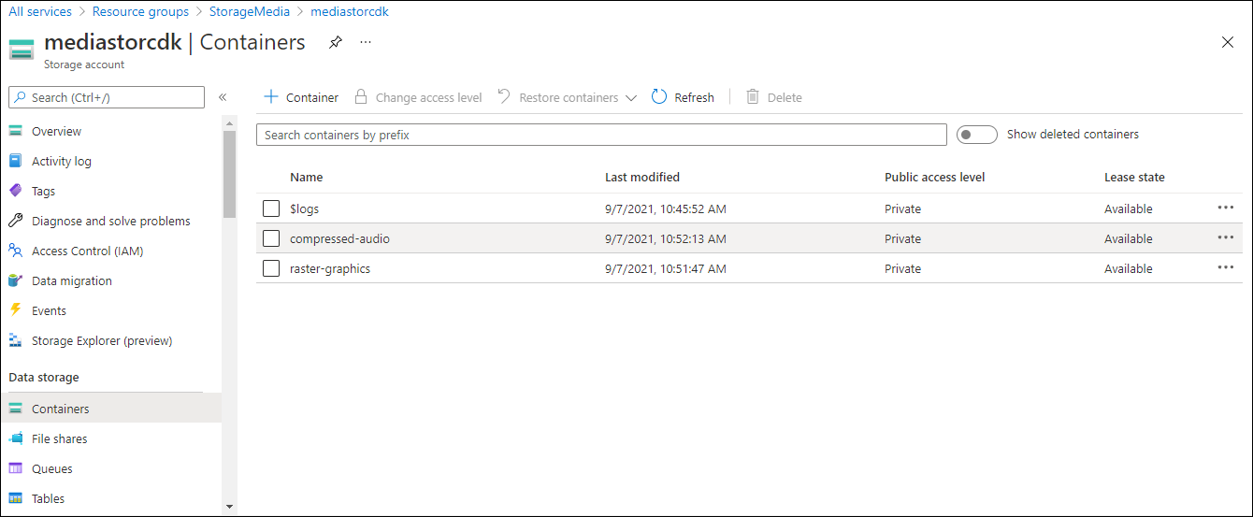This screenshot has height=517, width=1253.
Task: Click the storage account icon beside mediastorcdk title
Action: point(22,50)
